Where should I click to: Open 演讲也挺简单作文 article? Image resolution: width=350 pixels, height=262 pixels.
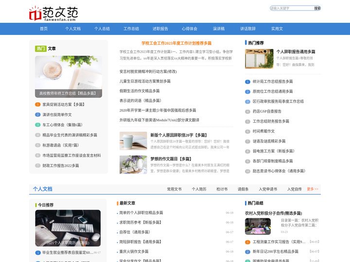tap(57, 115)
